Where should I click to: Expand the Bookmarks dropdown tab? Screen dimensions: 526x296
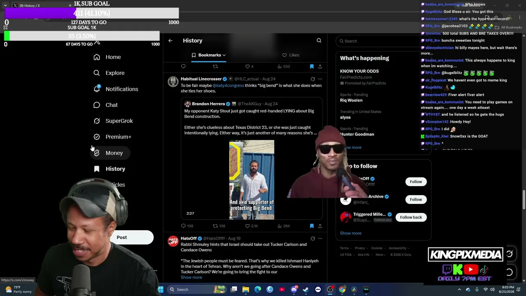209,55
